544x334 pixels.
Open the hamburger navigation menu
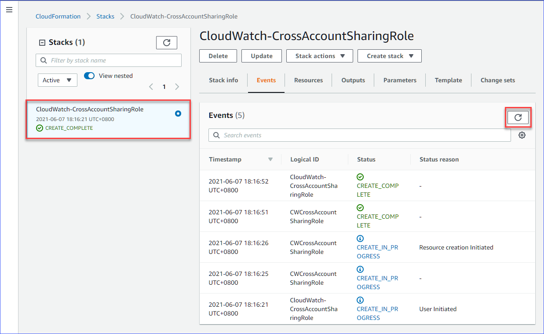[x=9, y=10]
